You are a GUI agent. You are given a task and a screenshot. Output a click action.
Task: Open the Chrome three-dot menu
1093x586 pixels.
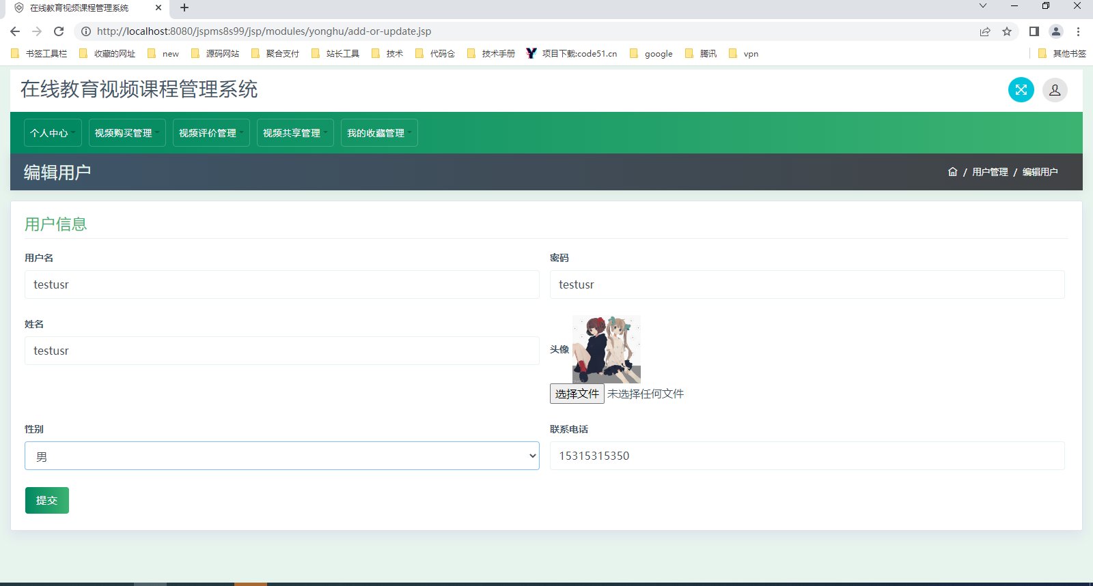(x=1078, y=31)
